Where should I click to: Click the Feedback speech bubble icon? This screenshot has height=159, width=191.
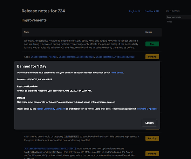[158, 11]
